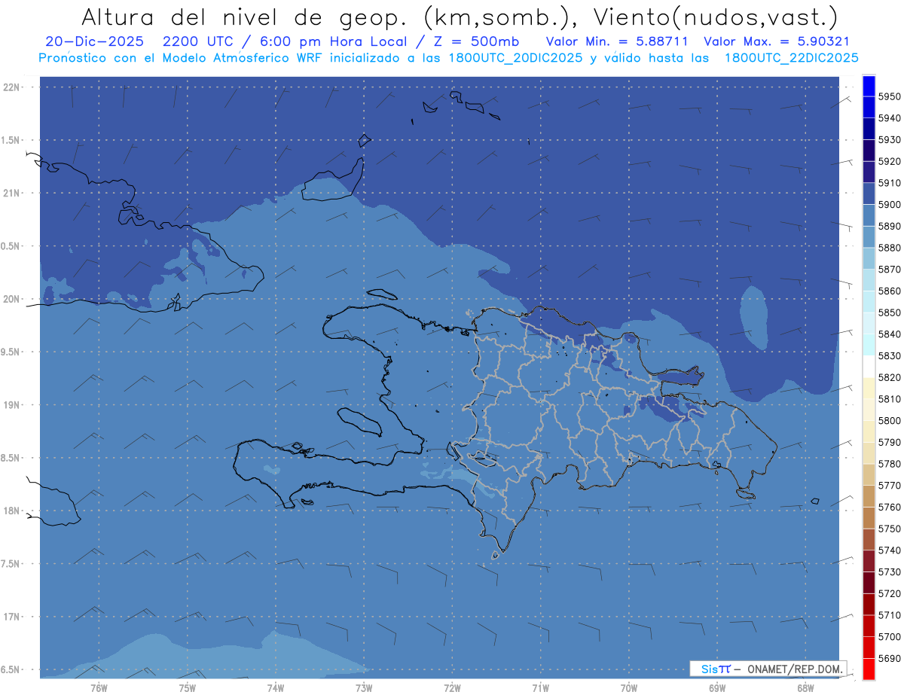This screenshot has width=904, height=698.
Task: Click the legend swatch between 5900 and 5890
Action: pyautogui.click(x=869, y=215)
